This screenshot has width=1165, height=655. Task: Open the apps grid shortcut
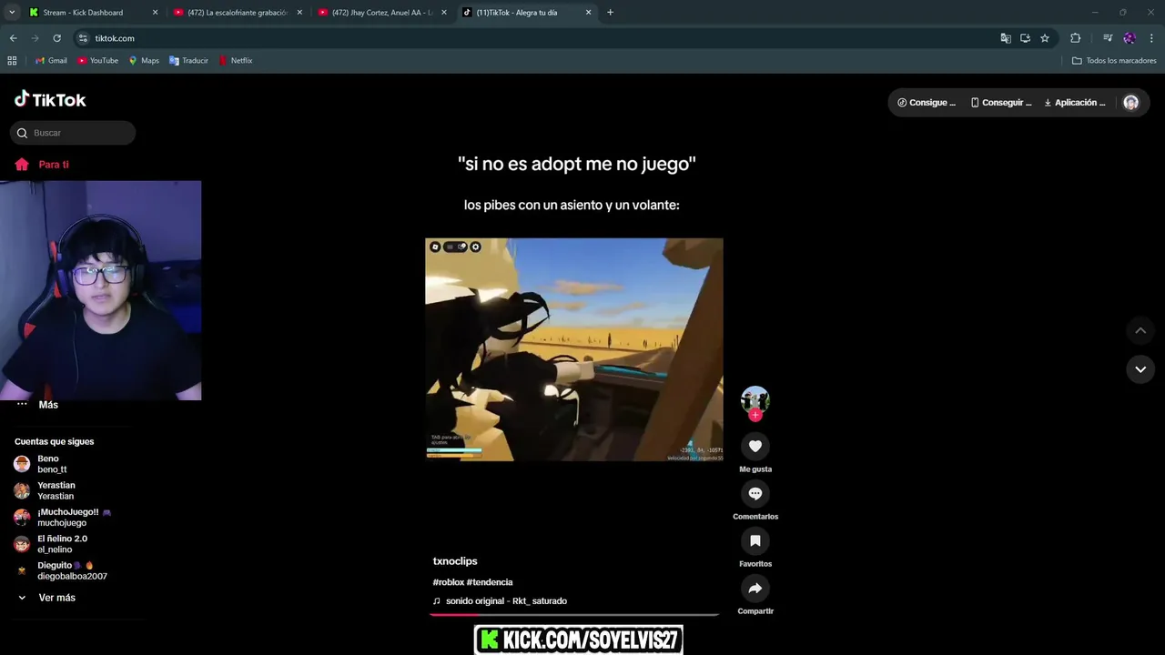(12, 61)
